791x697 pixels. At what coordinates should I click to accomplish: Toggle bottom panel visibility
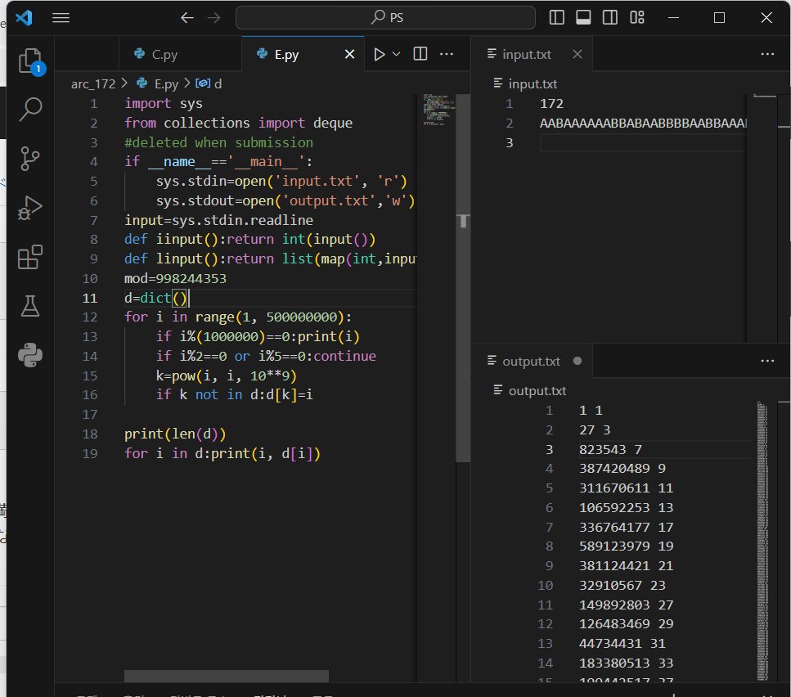583,18
